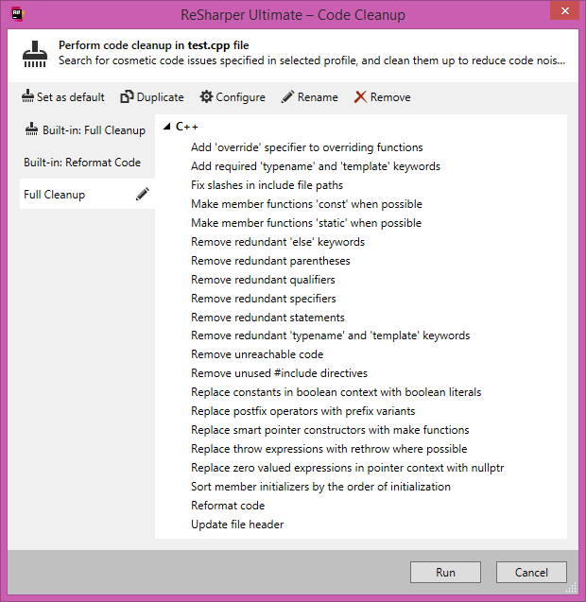Image resolution: width=586 pixels, height=602 pixels.
Task: Select Replace constants in boolean context item
Action: (x=336, y=392)
